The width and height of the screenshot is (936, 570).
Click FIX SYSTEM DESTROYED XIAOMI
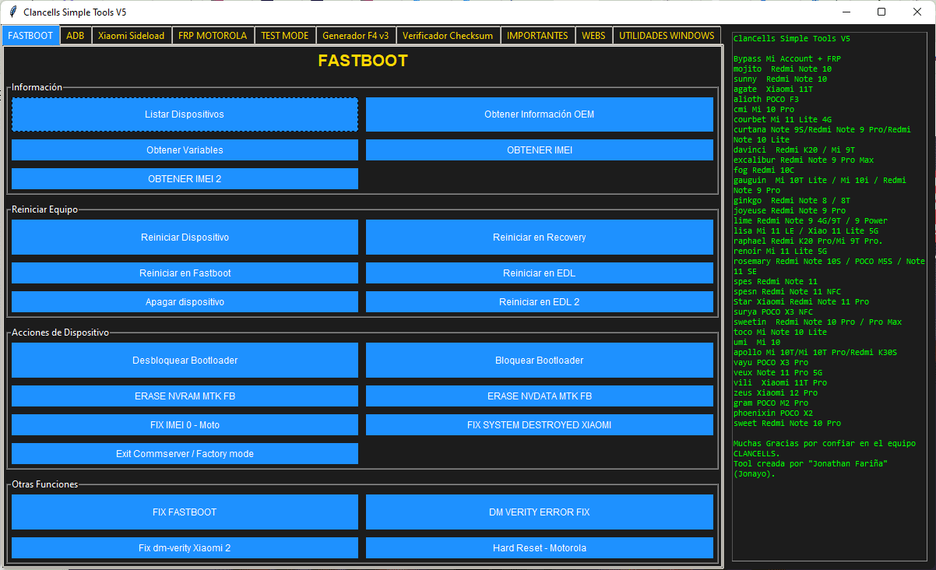click(539, 424)
